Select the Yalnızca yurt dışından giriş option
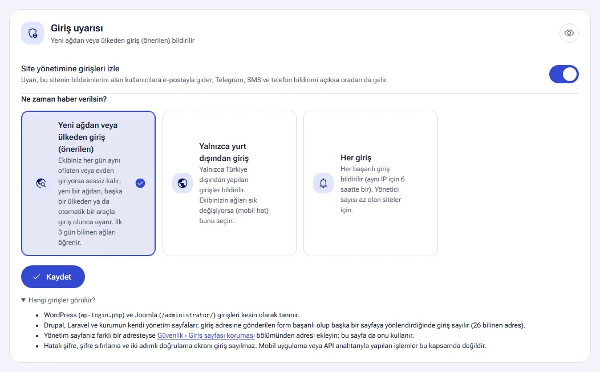Image resolution: width=600 pixels, height=372 pixels. coord(230,183)
